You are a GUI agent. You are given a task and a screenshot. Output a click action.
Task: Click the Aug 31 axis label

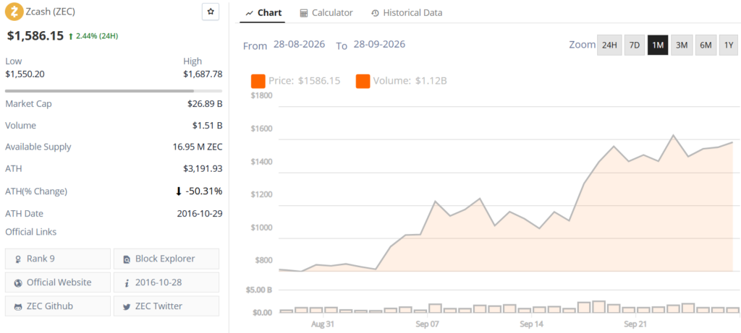click(x=322, y=324)
